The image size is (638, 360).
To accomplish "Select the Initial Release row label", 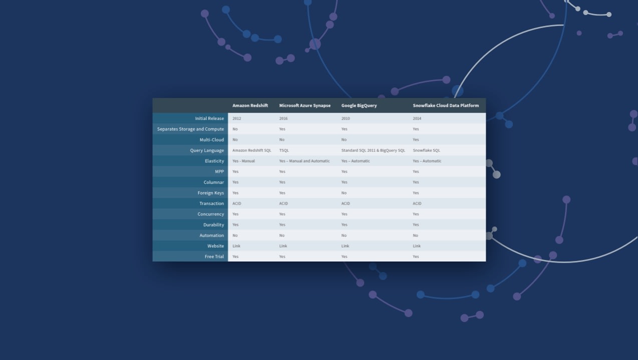I will pyautogui.click(x=209, y=118).
